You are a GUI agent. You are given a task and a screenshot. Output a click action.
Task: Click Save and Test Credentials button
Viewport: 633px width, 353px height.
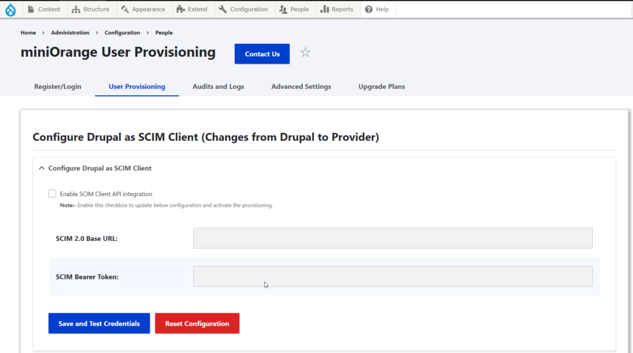point(99,323)
